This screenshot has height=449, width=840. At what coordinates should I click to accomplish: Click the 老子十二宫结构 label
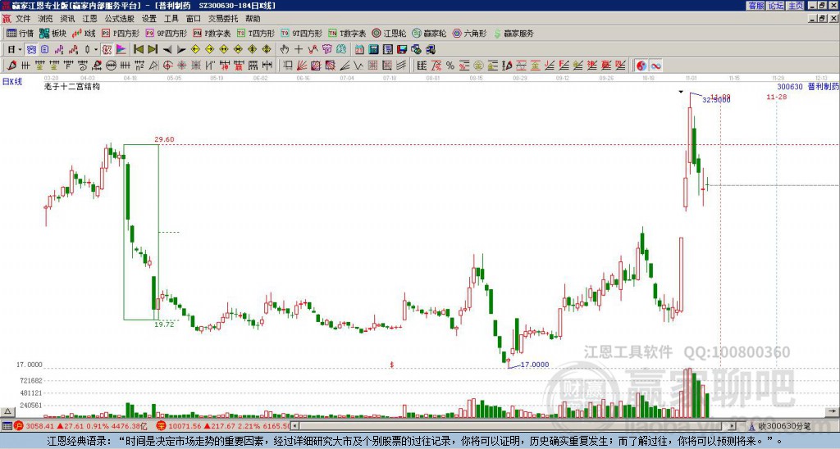pos(72,86)
